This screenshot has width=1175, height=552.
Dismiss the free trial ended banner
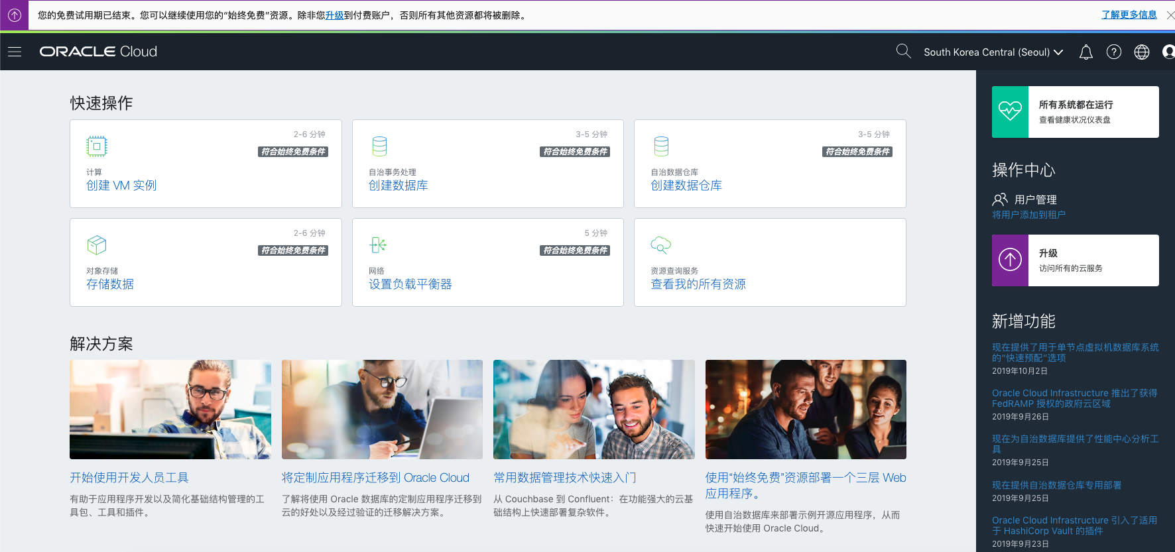tap(1170, 15)
